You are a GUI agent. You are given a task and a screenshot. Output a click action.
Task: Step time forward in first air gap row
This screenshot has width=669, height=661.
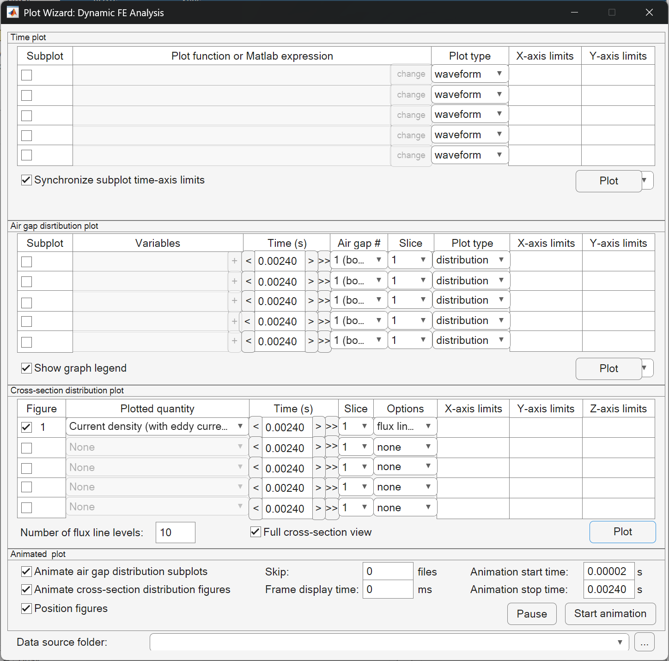click(311, 261)
